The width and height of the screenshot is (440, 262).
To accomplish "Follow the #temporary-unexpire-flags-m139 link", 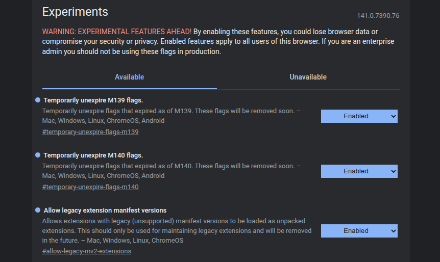I will (x=90, y=132).
